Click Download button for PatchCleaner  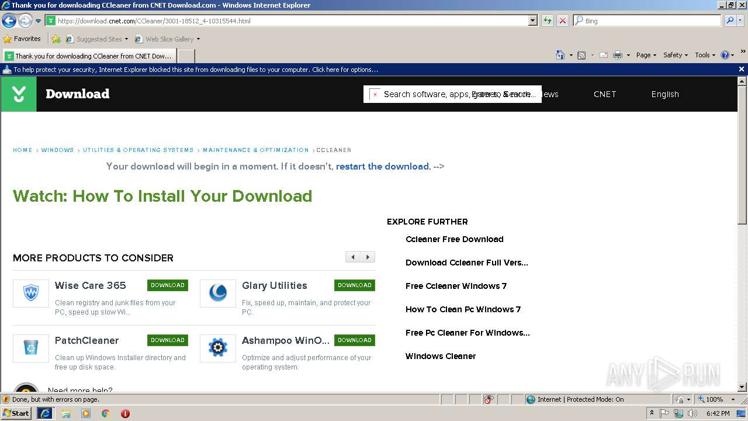pyautogui.click(x=168, y=340)
